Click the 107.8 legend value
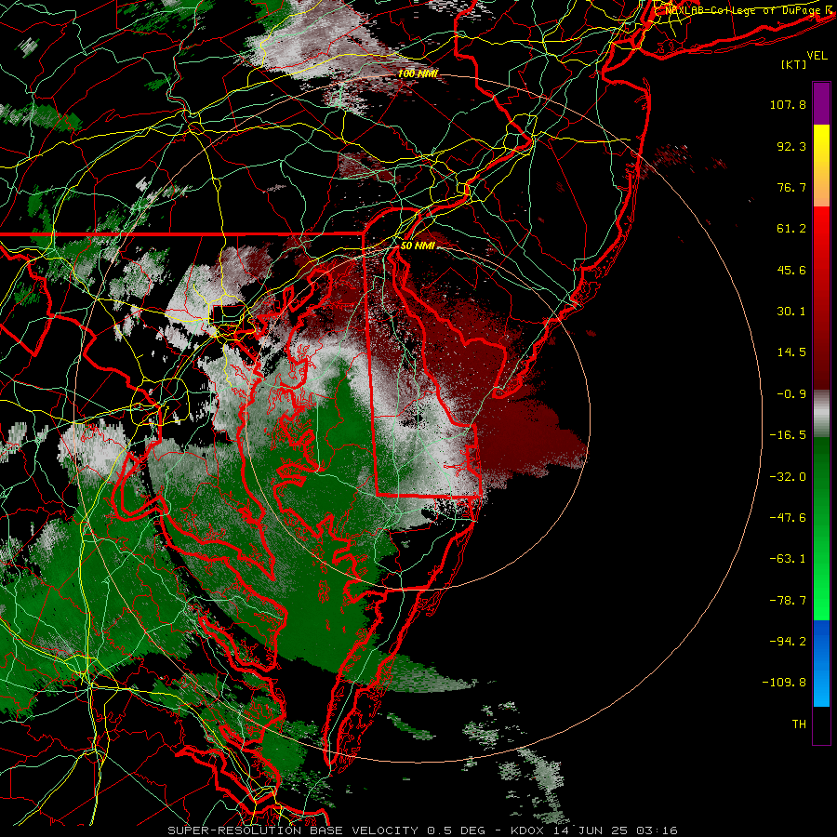 tap(788, 104)
